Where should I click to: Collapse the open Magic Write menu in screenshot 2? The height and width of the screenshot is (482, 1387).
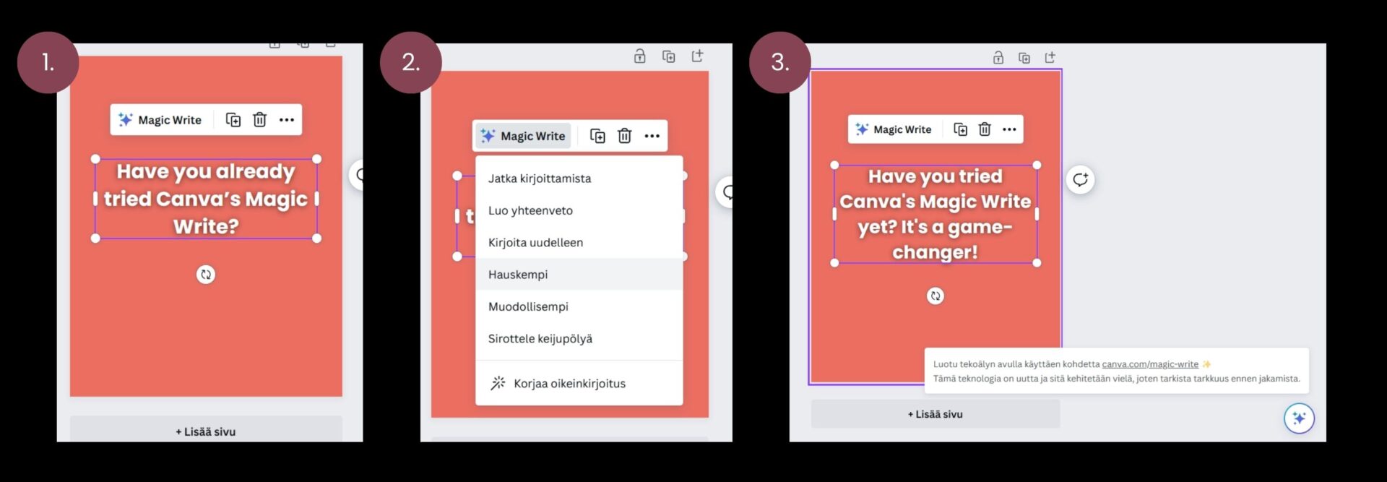523,136
